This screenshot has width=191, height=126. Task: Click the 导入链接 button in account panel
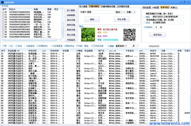click(71, 10)
